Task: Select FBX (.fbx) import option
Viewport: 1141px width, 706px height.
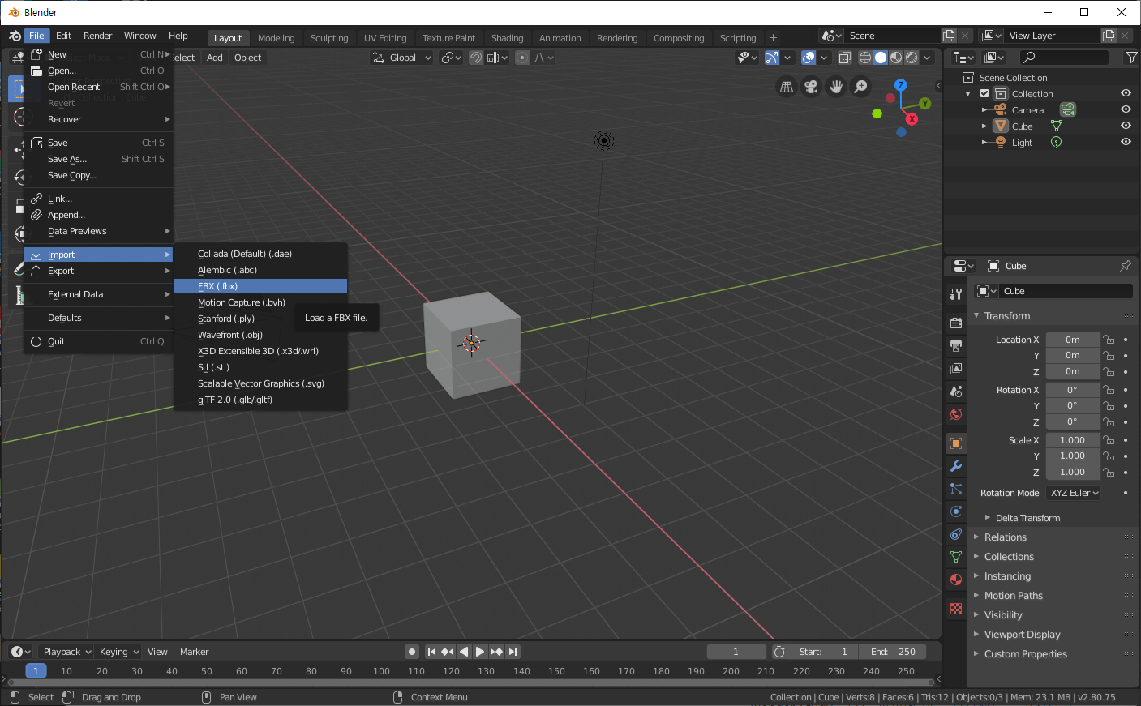Action: click(x=261, y=286)
